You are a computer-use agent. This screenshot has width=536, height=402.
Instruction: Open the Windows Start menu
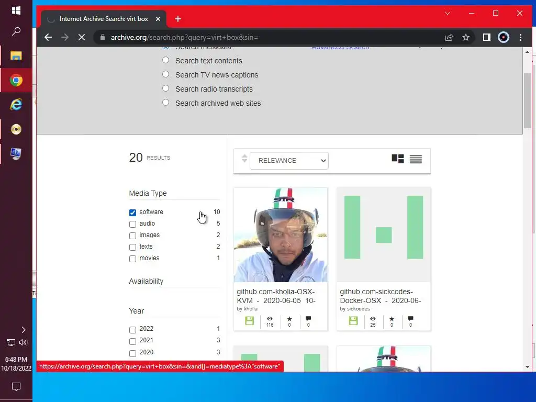point(16,10)
